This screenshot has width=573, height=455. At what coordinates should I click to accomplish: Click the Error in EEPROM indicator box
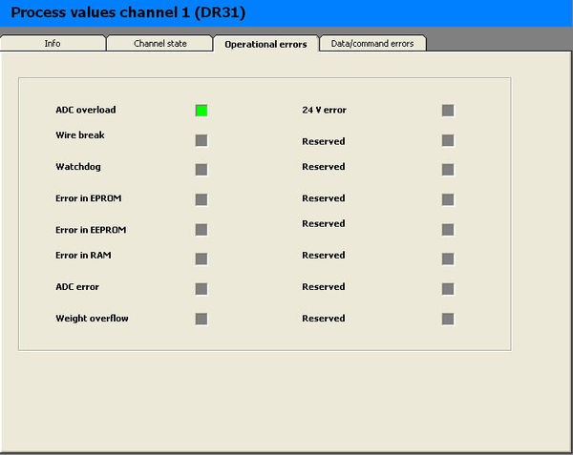click(202, 230)
